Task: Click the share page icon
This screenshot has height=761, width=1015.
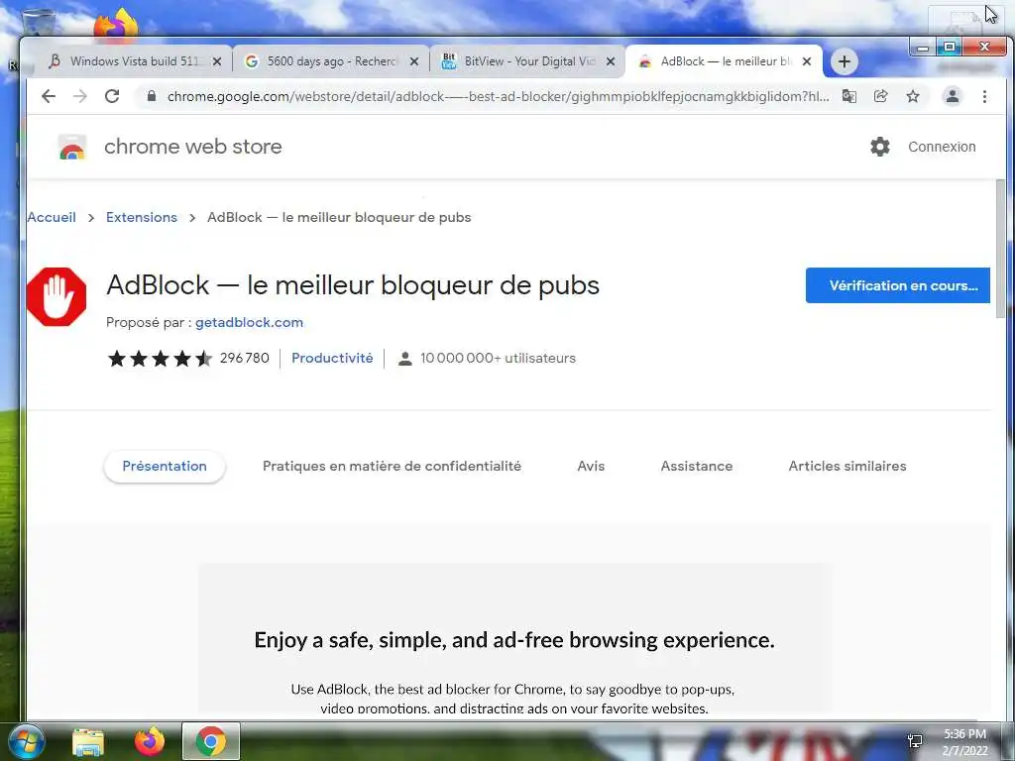Action: click(x=880, y=96)
